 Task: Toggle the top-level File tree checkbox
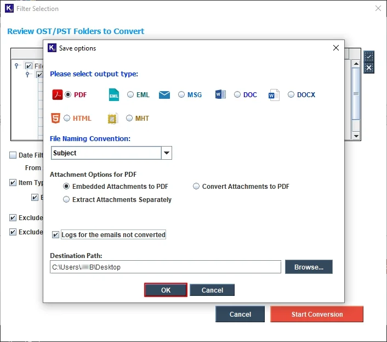pyautogui.click(x=29, y=66)
